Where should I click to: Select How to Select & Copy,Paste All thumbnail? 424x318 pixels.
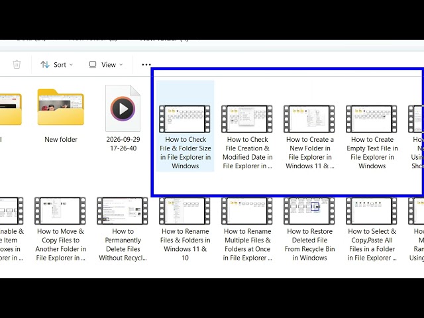[372, 211]
